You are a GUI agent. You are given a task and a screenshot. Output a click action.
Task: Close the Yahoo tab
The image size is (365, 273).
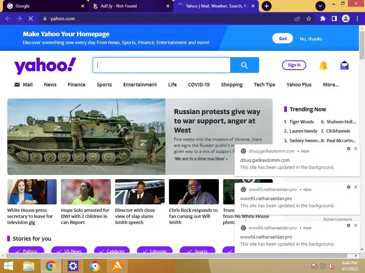click(253, 6)
